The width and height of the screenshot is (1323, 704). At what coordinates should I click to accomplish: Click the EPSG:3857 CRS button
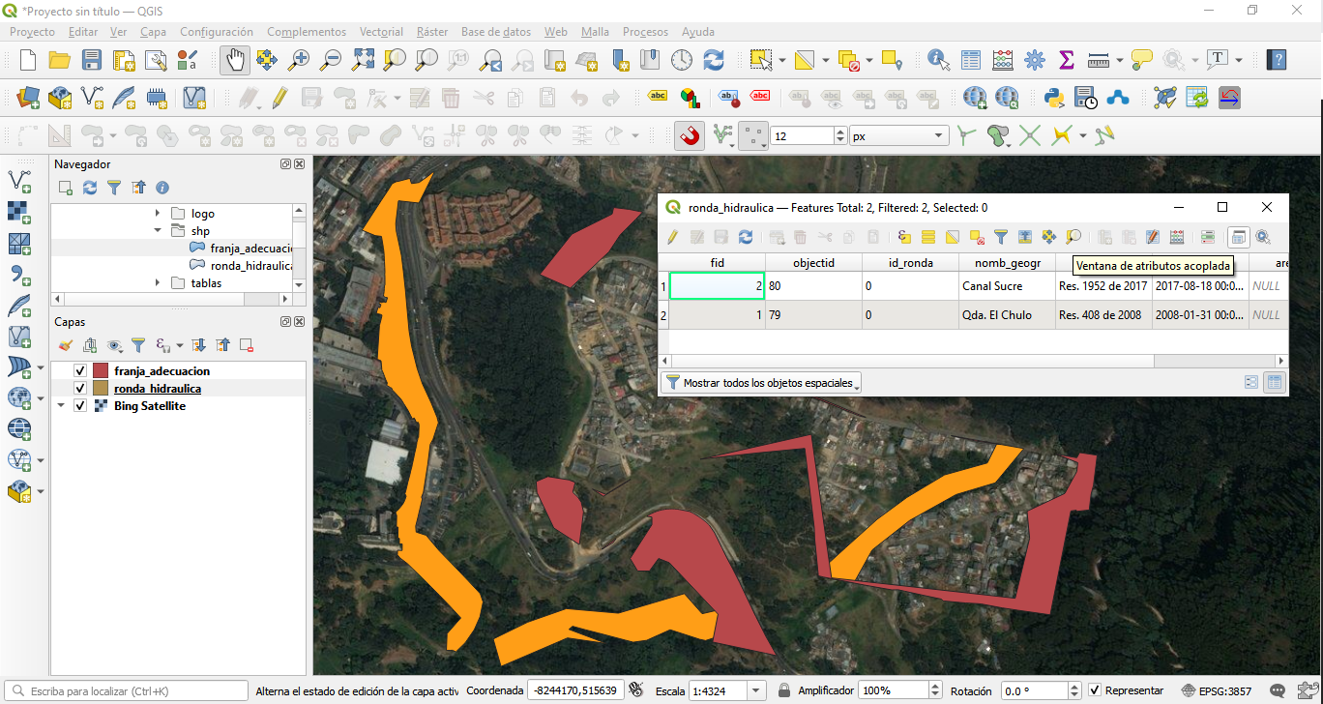coord(1217,690)
